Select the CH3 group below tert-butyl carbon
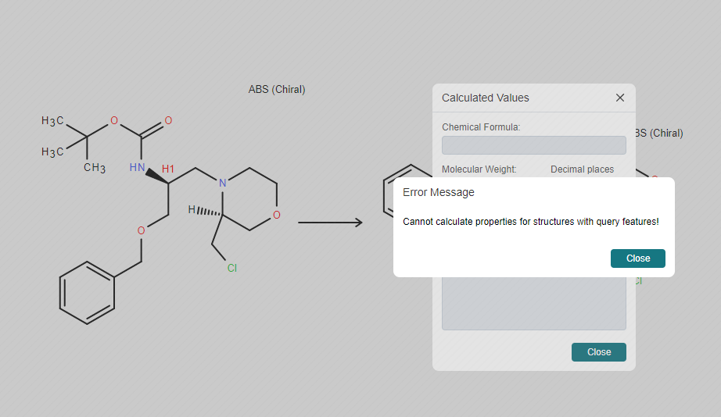Image resolution: width=721 pixels, height=417 pixels. point(95,168)
